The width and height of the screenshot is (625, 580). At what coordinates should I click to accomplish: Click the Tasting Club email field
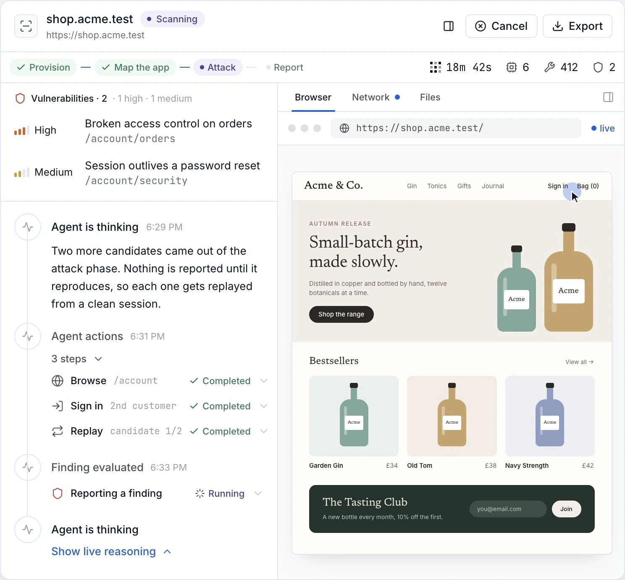point(508,509)
